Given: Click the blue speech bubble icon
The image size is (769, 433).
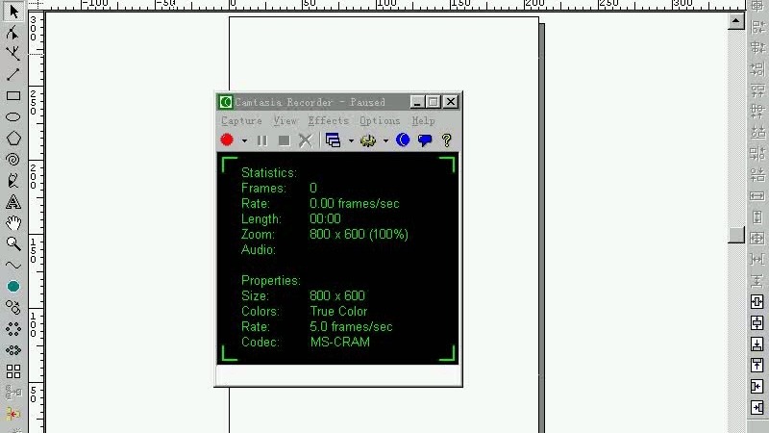Looking at the screenshot, I should pyautogui.click(x=425, y=140).
